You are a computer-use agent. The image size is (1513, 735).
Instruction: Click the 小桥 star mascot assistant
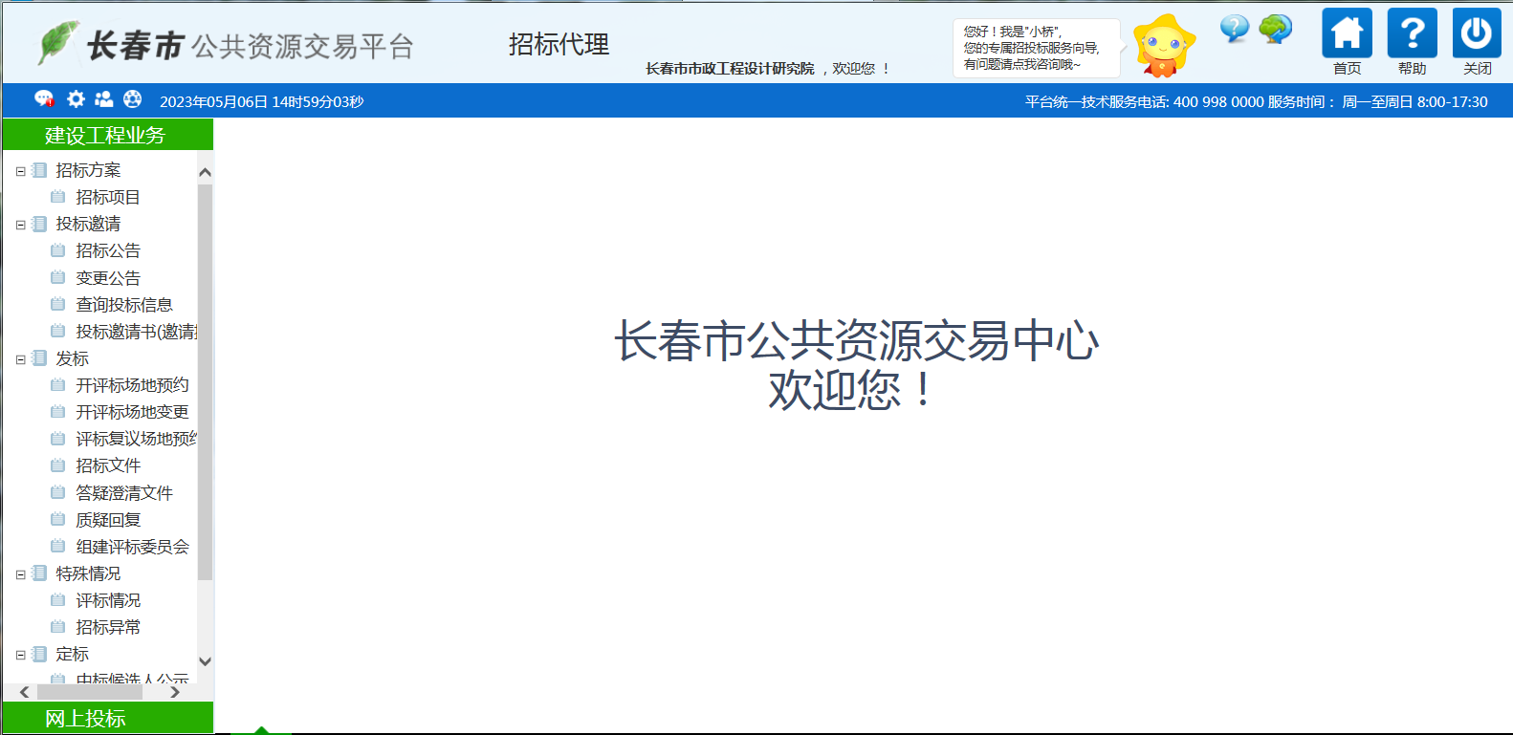pyautogui.click(x=1163, y=46)
